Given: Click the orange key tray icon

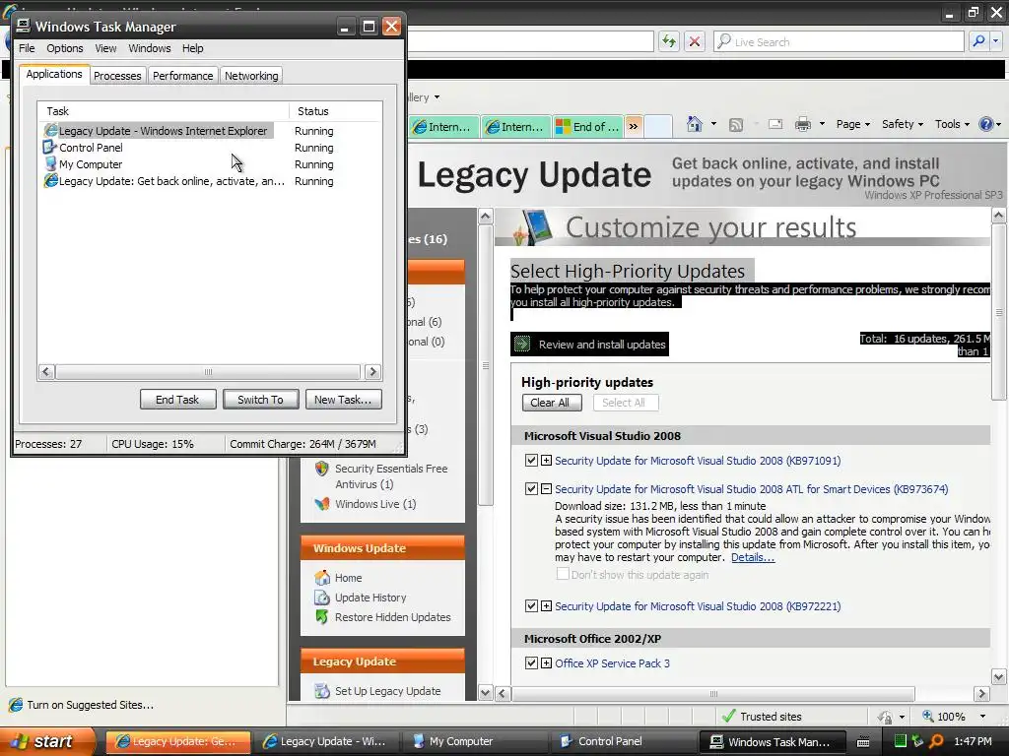Looking at the screenshot, I should (936, 741).
